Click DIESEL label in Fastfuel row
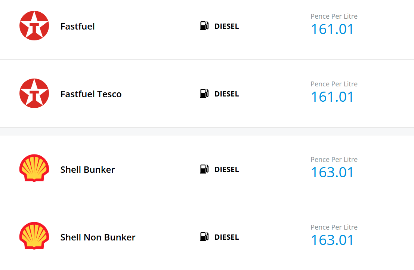414x270 pixels. coord(226,27)
